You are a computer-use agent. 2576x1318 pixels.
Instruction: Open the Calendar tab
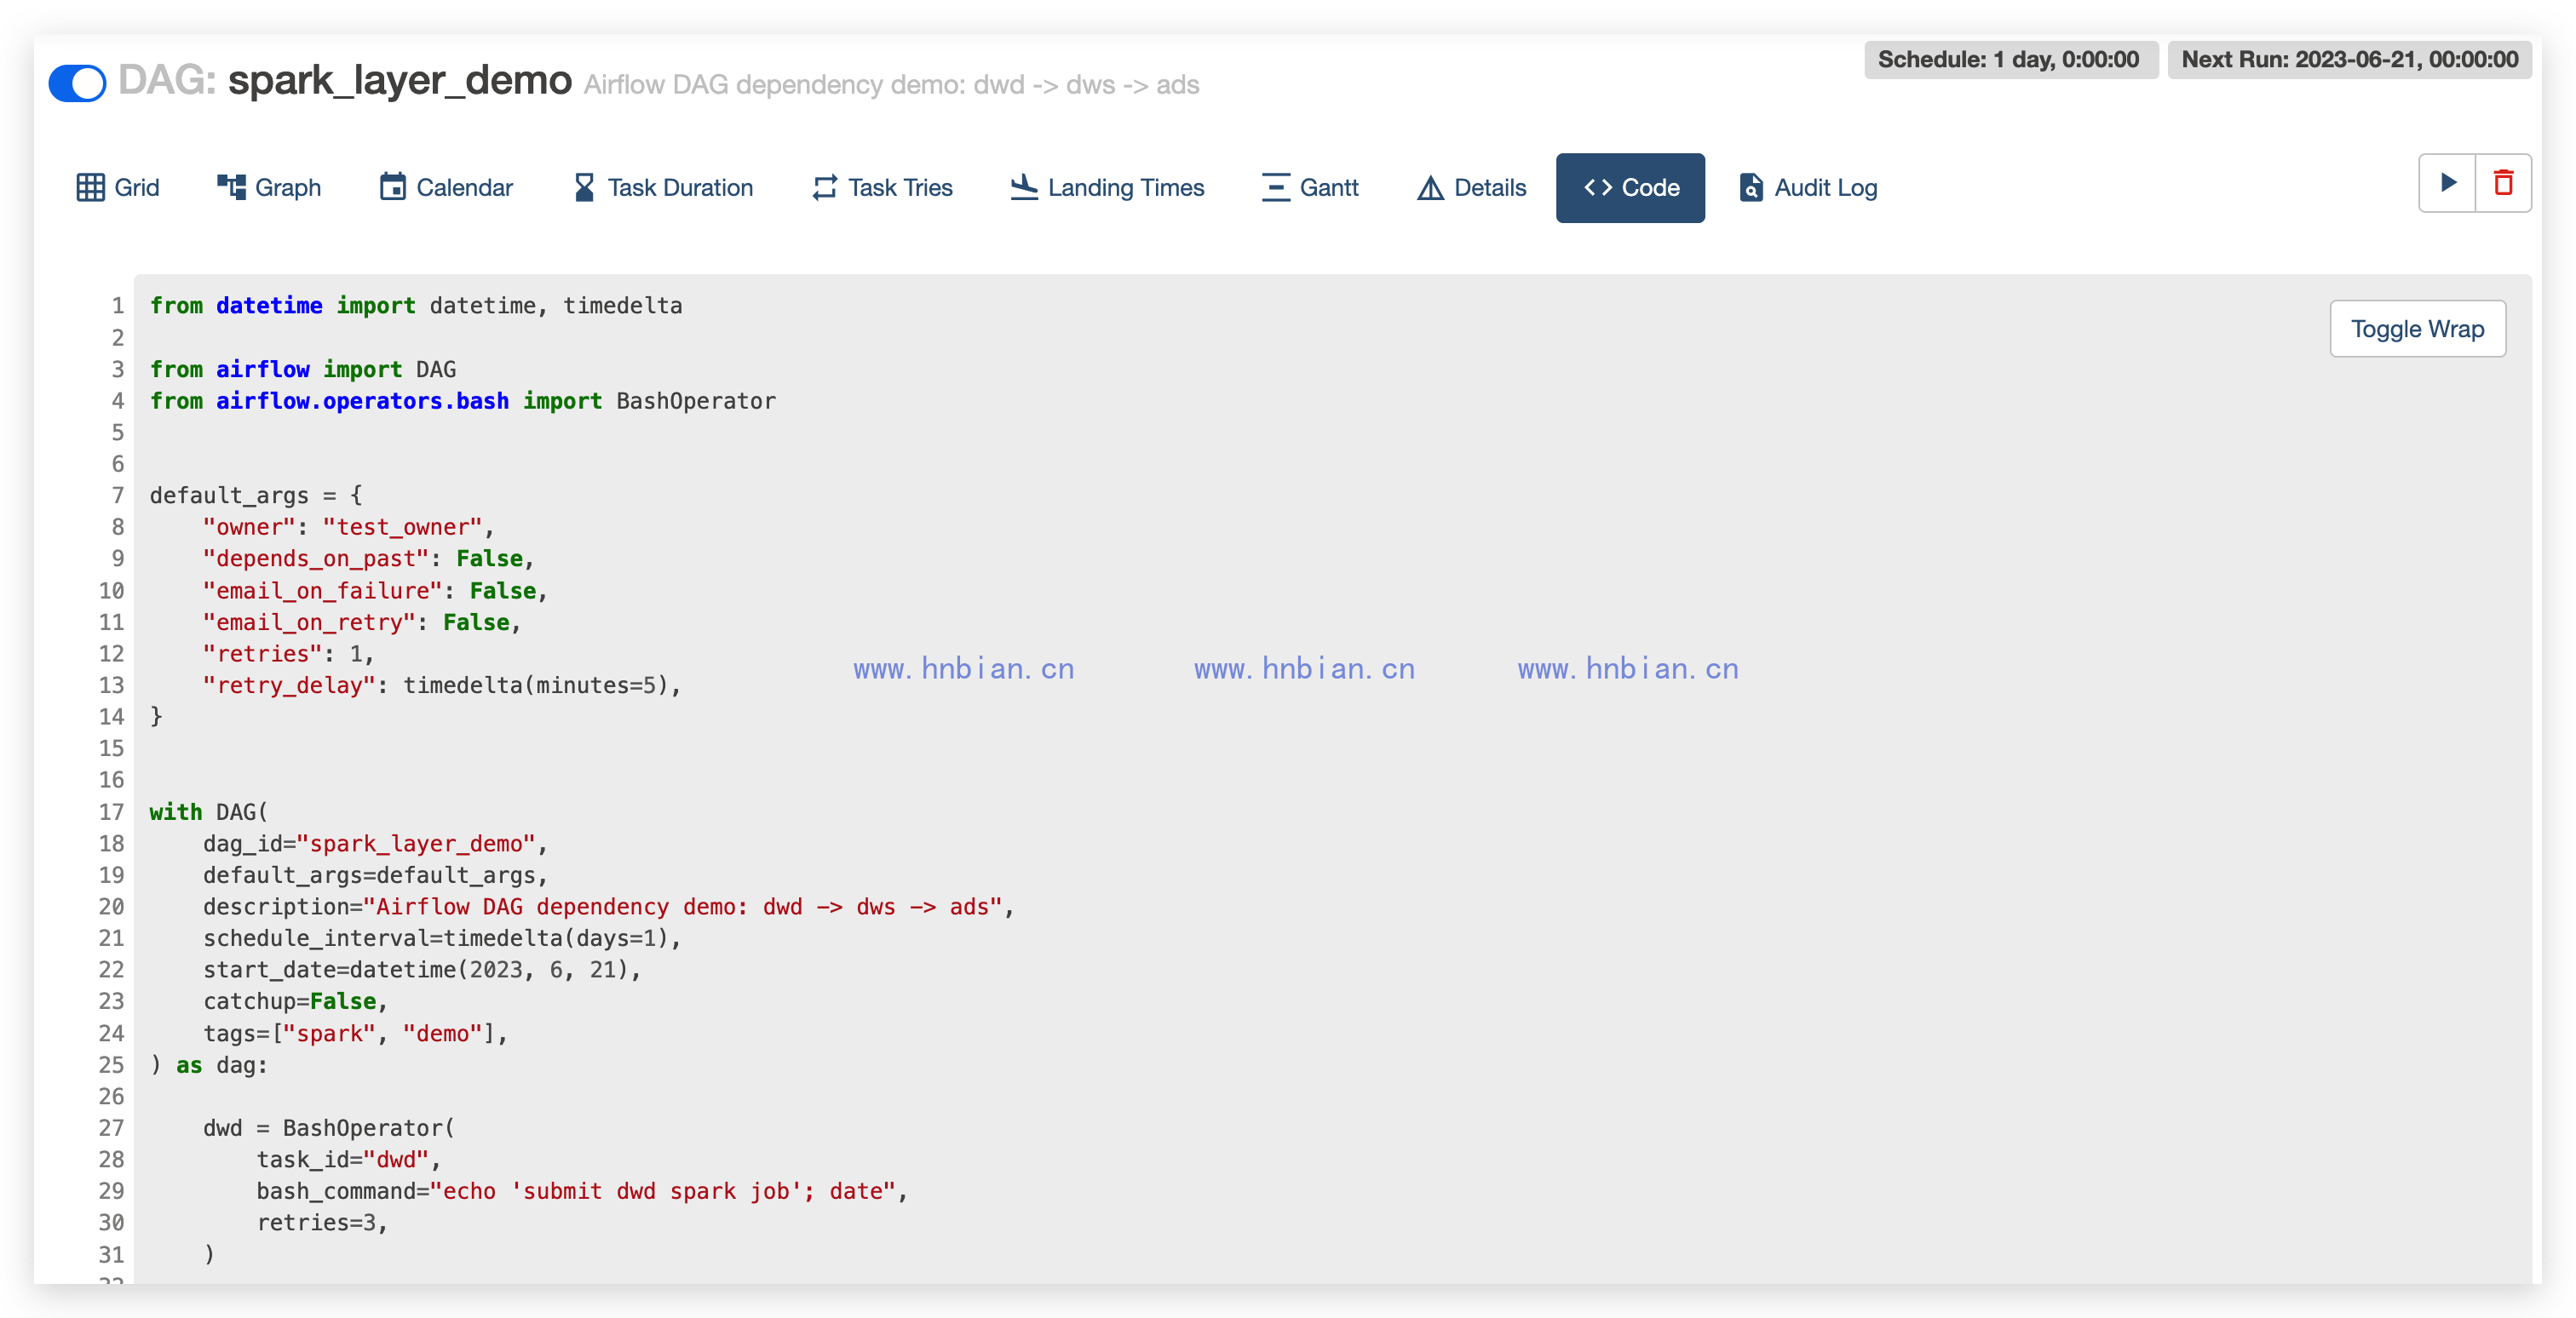pyautogui.click(x=446, y=186)
